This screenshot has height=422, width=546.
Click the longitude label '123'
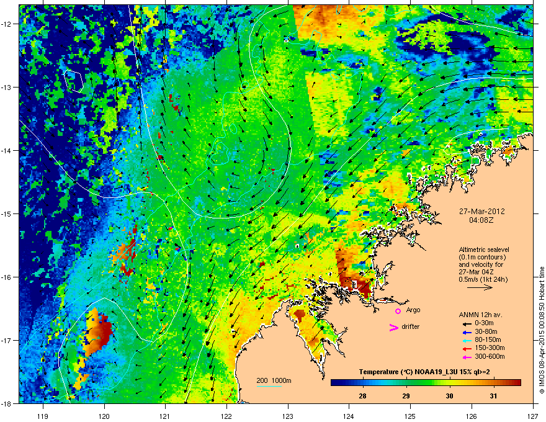(288, 416)
